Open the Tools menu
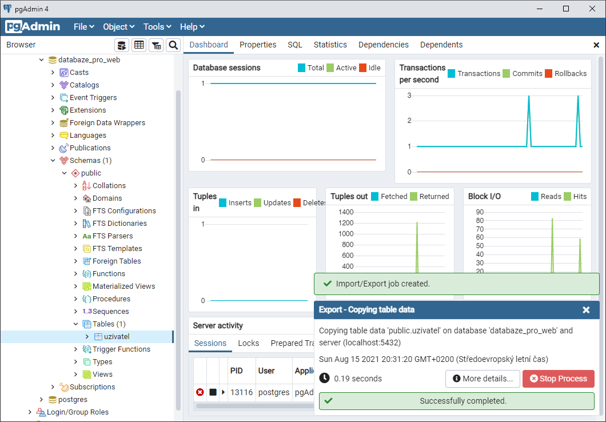The width and height of the screenshot is (606, 422). 157,26
